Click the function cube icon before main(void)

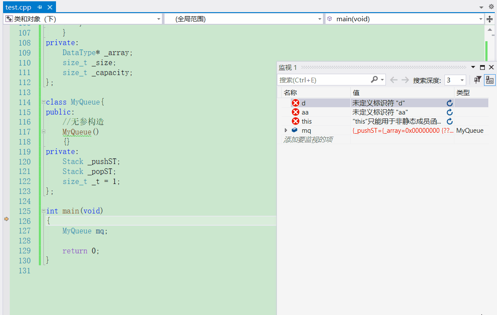pos(329,19)
